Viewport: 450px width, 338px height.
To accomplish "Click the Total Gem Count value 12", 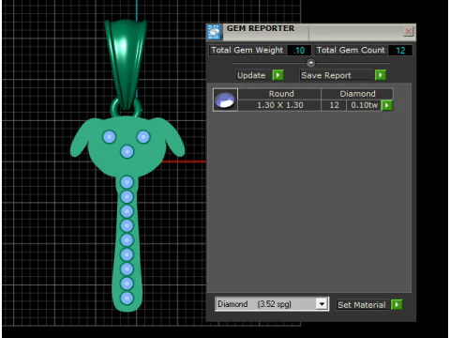I will (400, 51).
